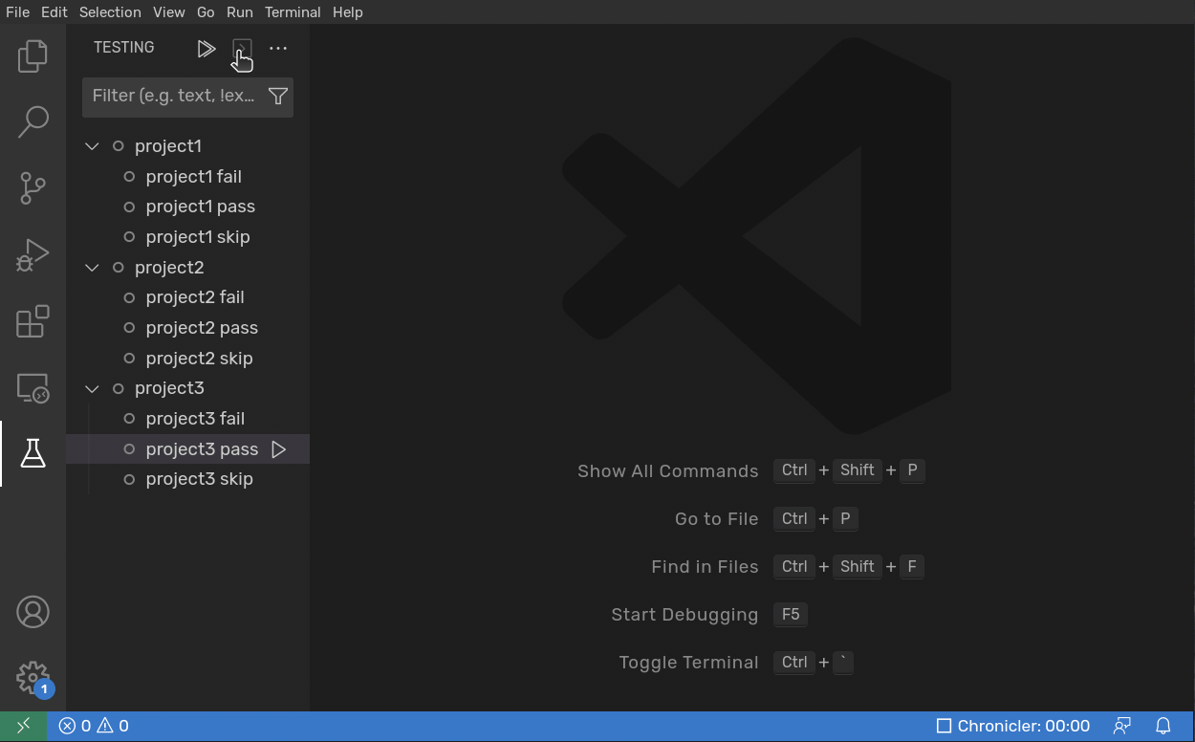
Task: Open the Extensions view
Action: point(33,321)
